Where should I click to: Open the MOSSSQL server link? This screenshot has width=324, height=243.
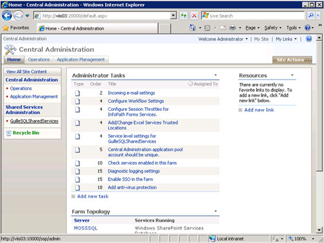point(86,228)
